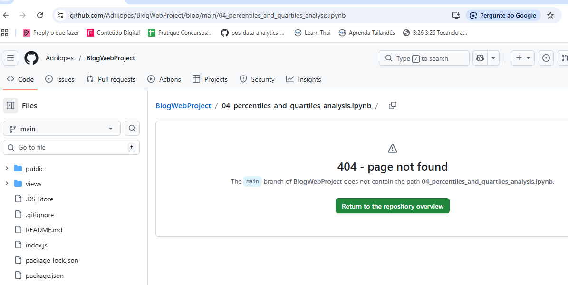Open the Insights tab

point(303,79)
